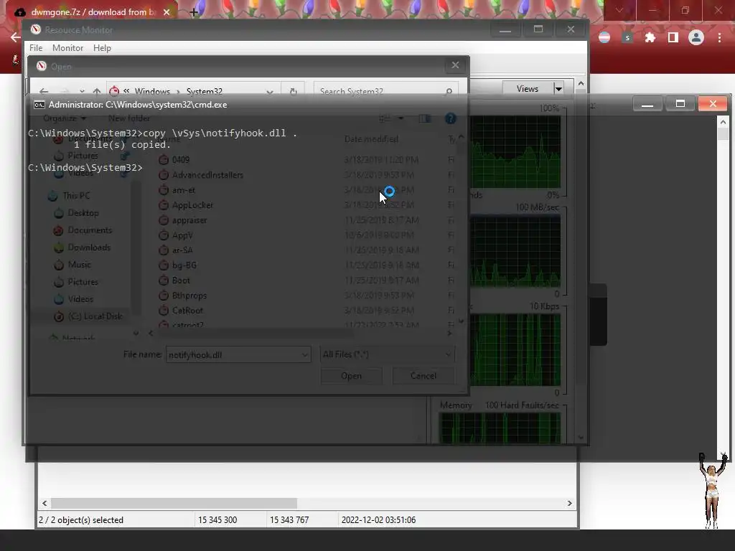Click the bg-BG folder icon
This screenshot has width=735, height=551.
pyautogui.click(x=164, y=265)
